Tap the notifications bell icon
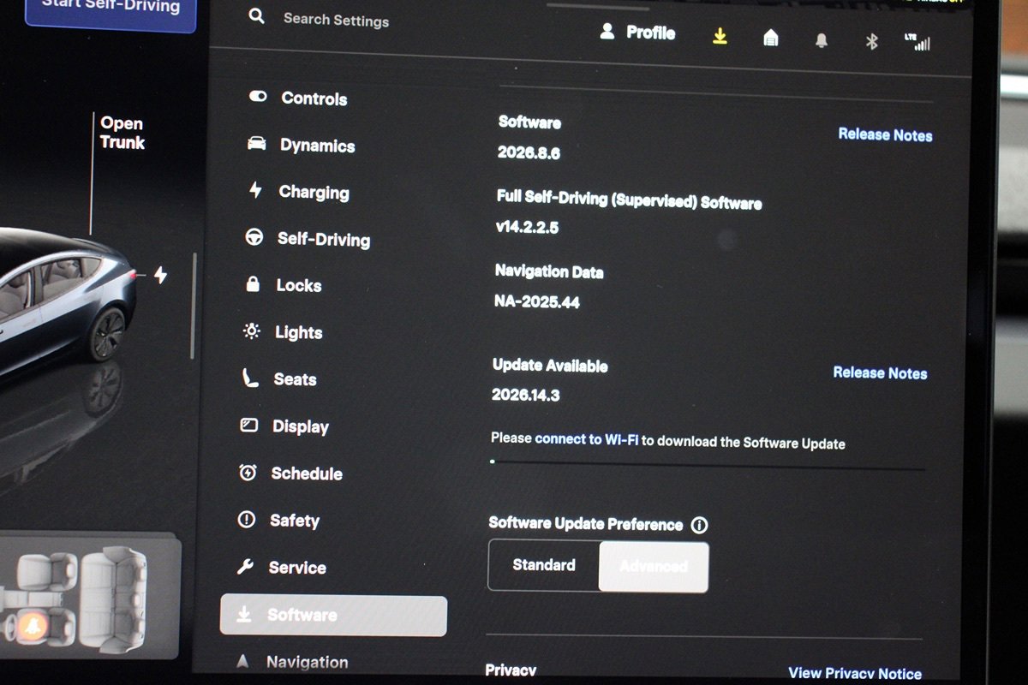Viewport: 1028px width, 685px height. click(x=822, y=40)
